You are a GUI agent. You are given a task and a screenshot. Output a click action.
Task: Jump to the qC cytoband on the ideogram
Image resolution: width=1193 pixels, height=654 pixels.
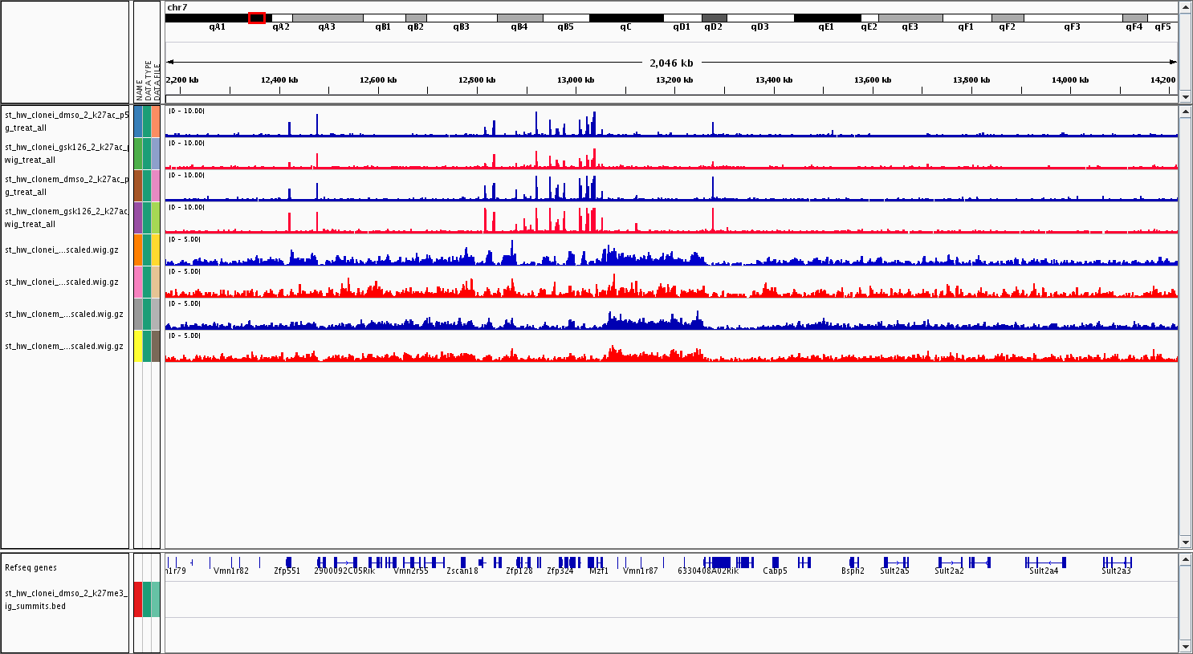point(625,18)
